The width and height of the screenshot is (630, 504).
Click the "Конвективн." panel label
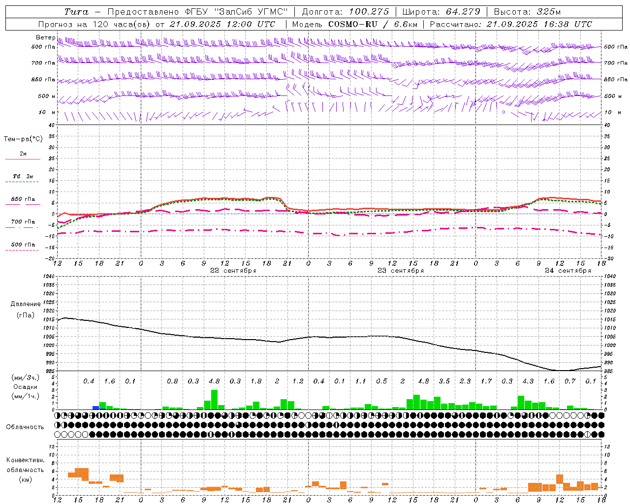(x=26, y=460)
